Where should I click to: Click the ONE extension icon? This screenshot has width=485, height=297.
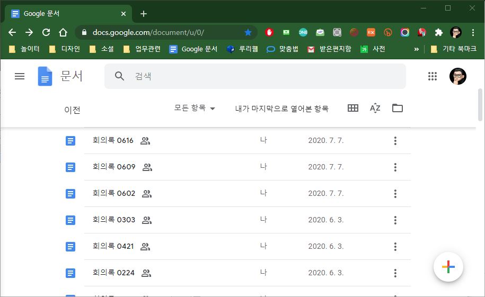(x=303, y=32)
